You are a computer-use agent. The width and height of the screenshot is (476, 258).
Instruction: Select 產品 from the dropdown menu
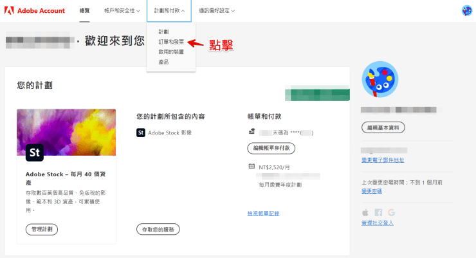(x=163, y=62)
